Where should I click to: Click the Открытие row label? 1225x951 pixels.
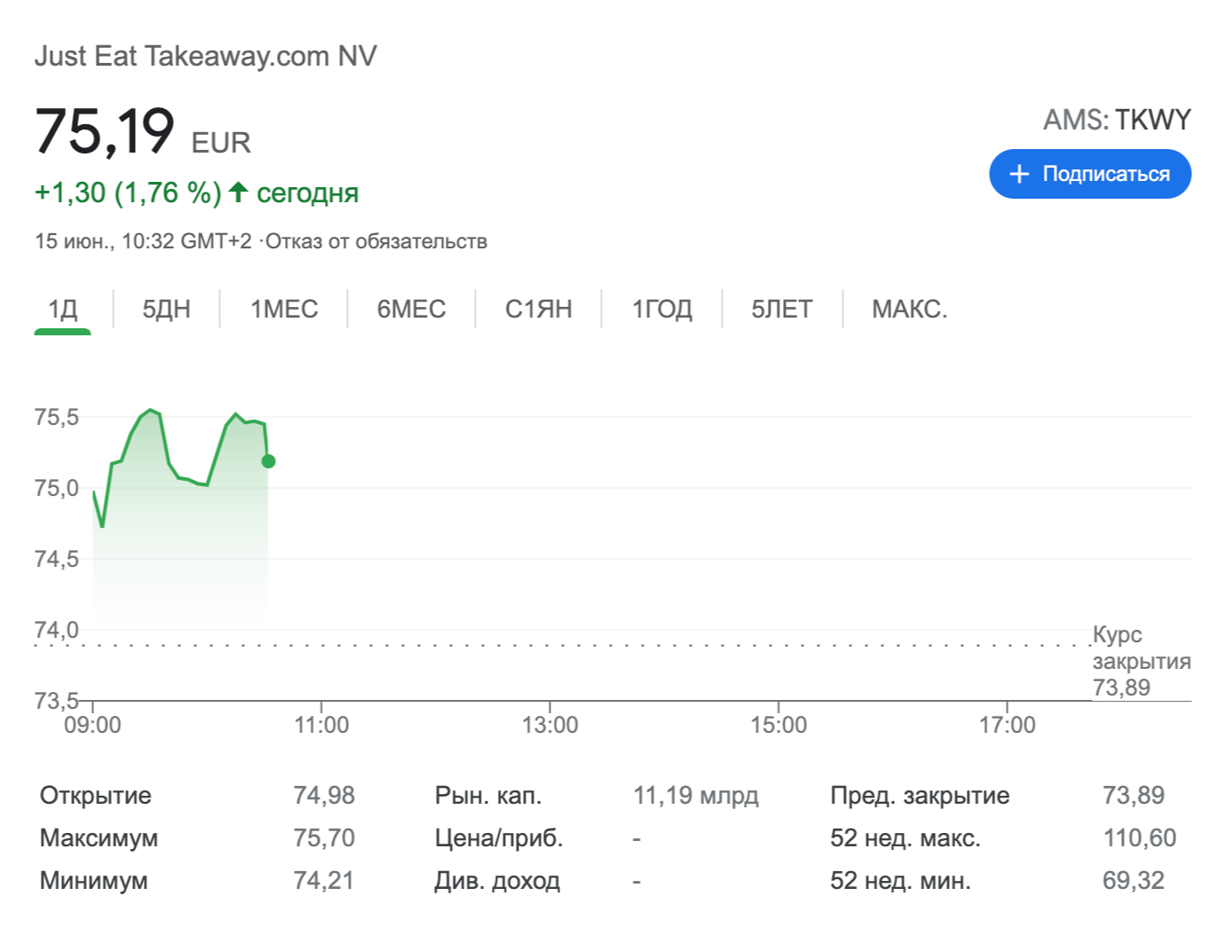click(96, 795)
